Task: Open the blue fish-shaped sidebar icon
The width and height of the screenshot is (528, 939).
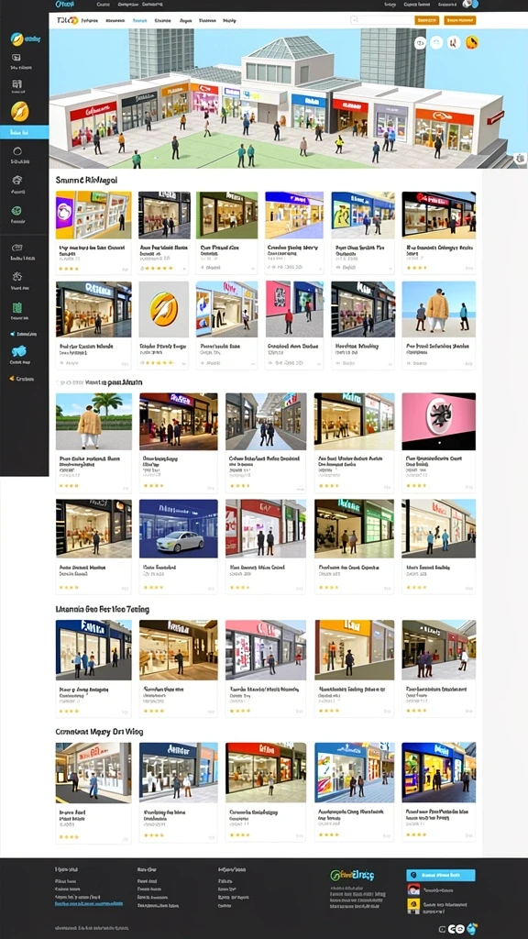Action: click(x=18, y=351)
